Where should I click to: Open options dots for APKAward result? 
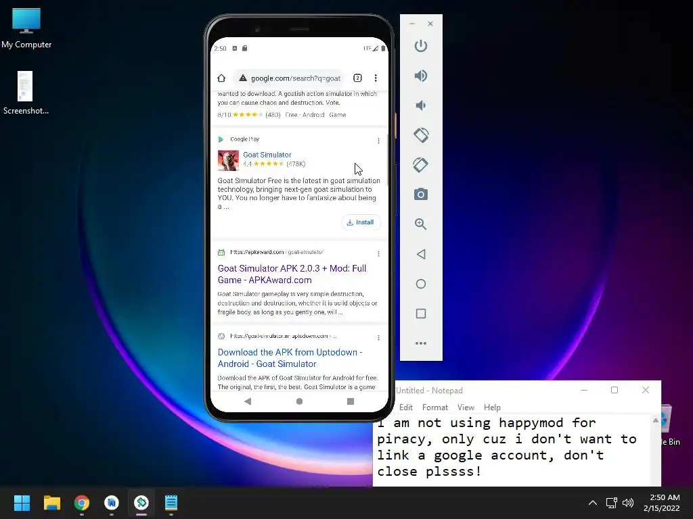click(x=378, y=254)
